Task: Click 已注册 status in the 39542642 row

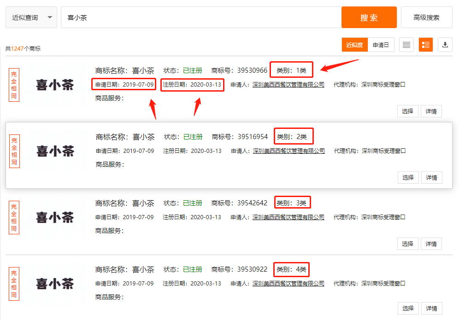Action: pos(192,203)
